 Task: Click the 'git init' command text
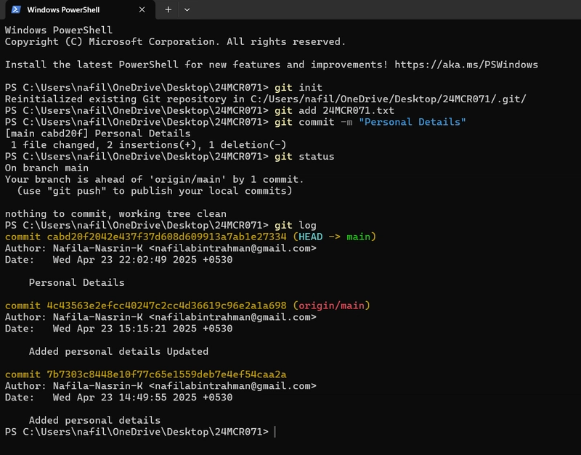(x=298, y=88)
